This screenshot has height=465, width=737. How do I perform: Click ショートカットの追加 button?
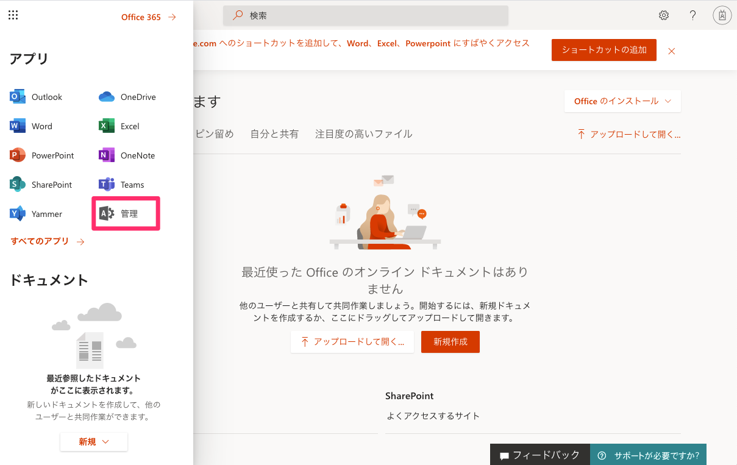point(604,50)
